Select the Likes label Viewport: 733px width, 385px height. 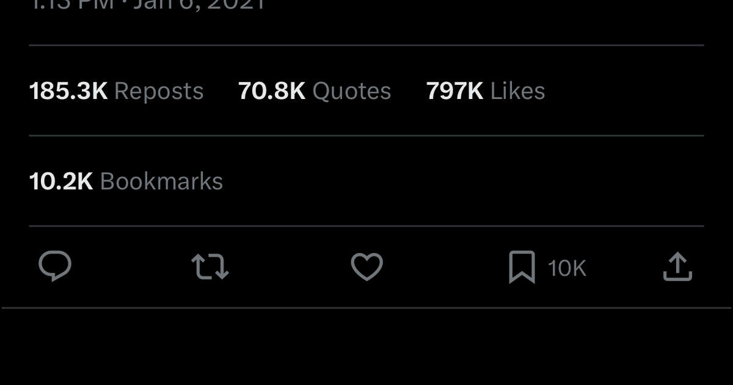518,91
